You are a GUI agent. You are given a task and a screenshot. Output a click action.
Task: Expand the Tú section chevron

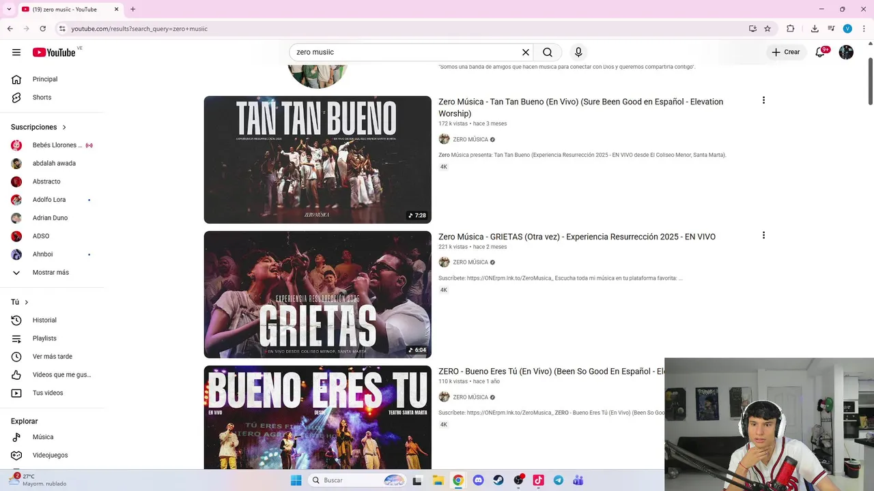pyautogui.click(x=27, y=302)
